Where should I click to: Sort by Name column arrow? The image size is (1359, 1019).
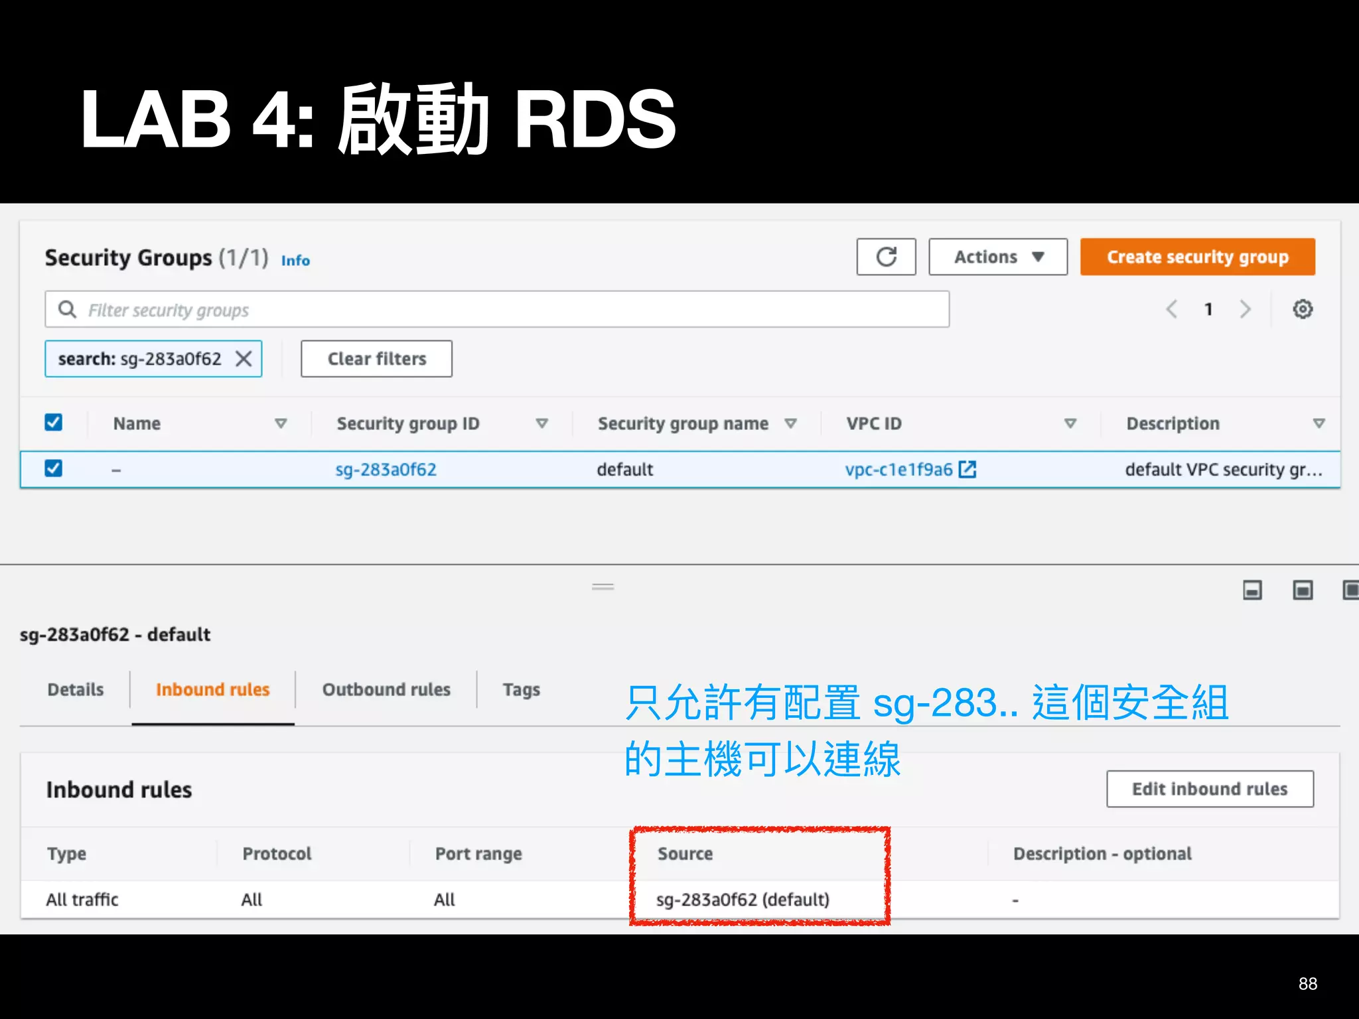pos(281,423)
